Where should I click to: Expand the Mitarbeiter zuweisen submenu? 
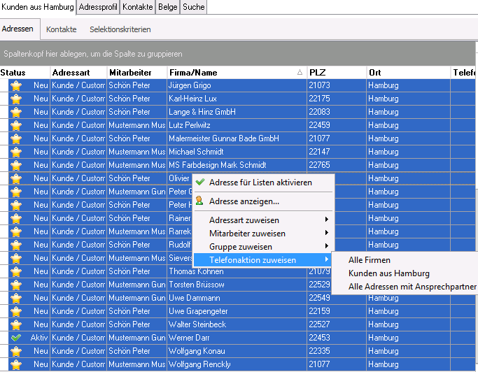pyautogui.click(x=263, y=234)
